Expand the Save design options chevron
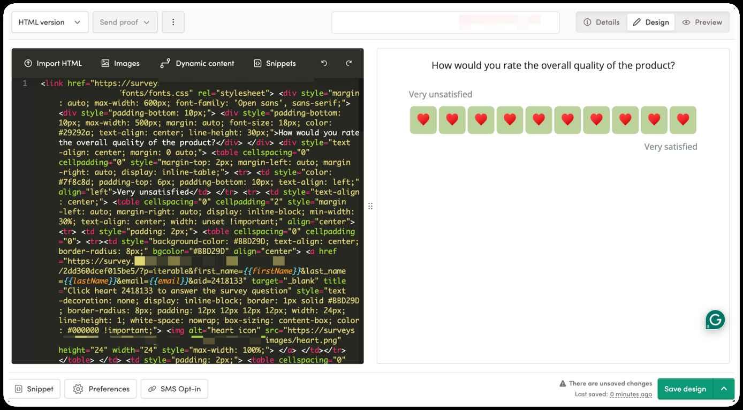Image resolution: width=743 pixels, height=410 pixels. click(724, 389)
